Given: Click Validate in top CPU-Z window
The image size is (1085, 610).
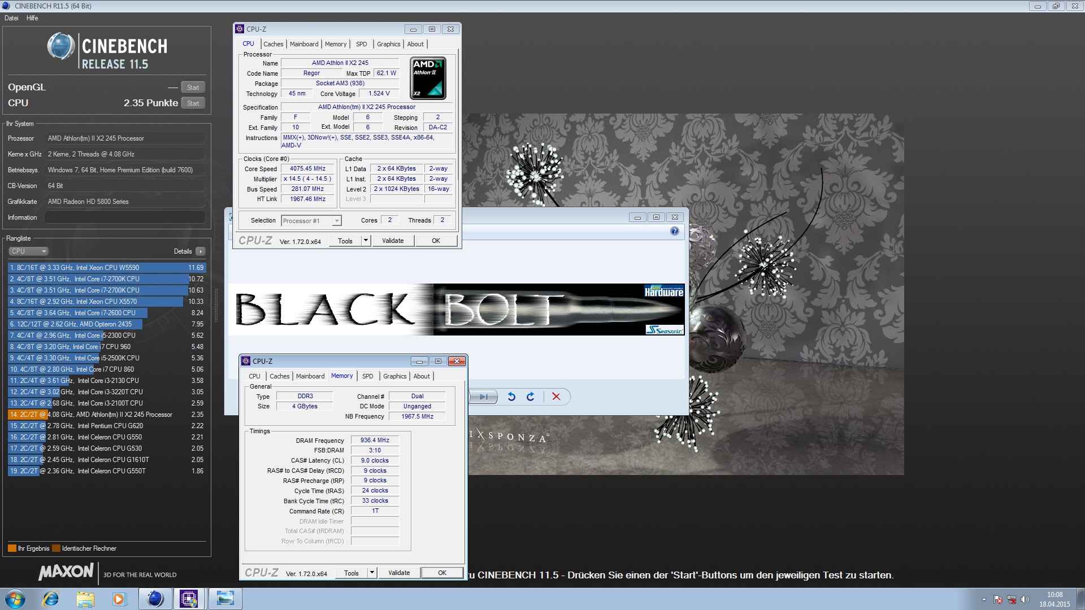Looking at the screenshot, I should pos(393,241).
